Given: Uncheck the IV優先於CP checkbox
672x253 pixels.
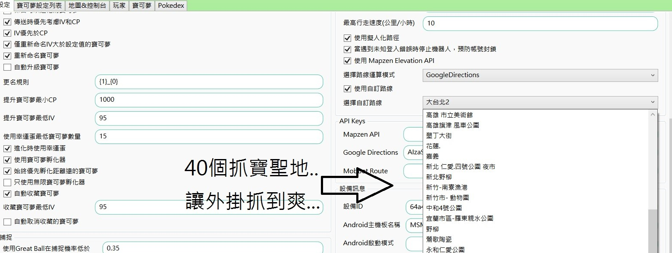Looking at the screenshot, I should [7, 33].
